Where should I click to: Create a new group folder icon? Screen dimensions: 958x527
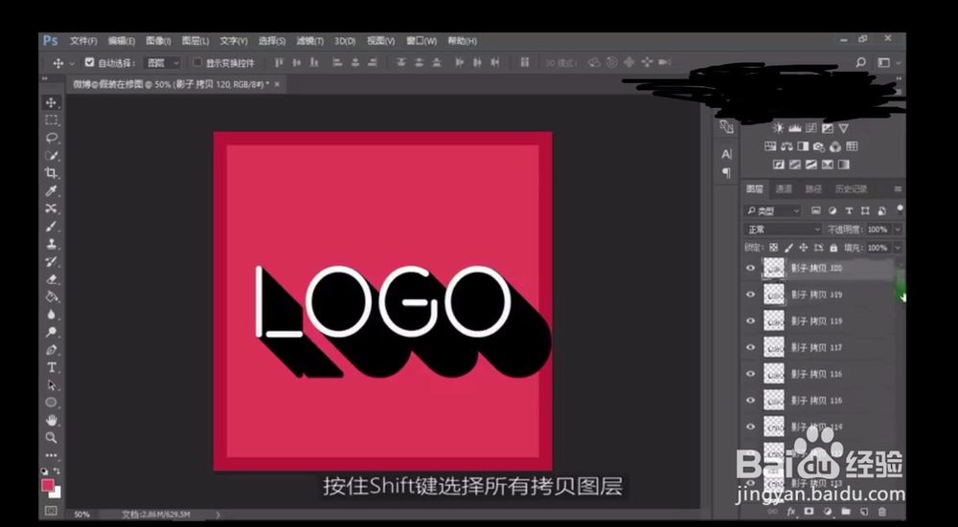tap(846, 511)
